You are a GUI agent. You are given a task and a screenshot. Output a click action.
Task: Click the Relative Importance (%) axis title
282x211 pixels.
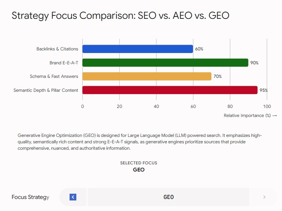[247, 115]
